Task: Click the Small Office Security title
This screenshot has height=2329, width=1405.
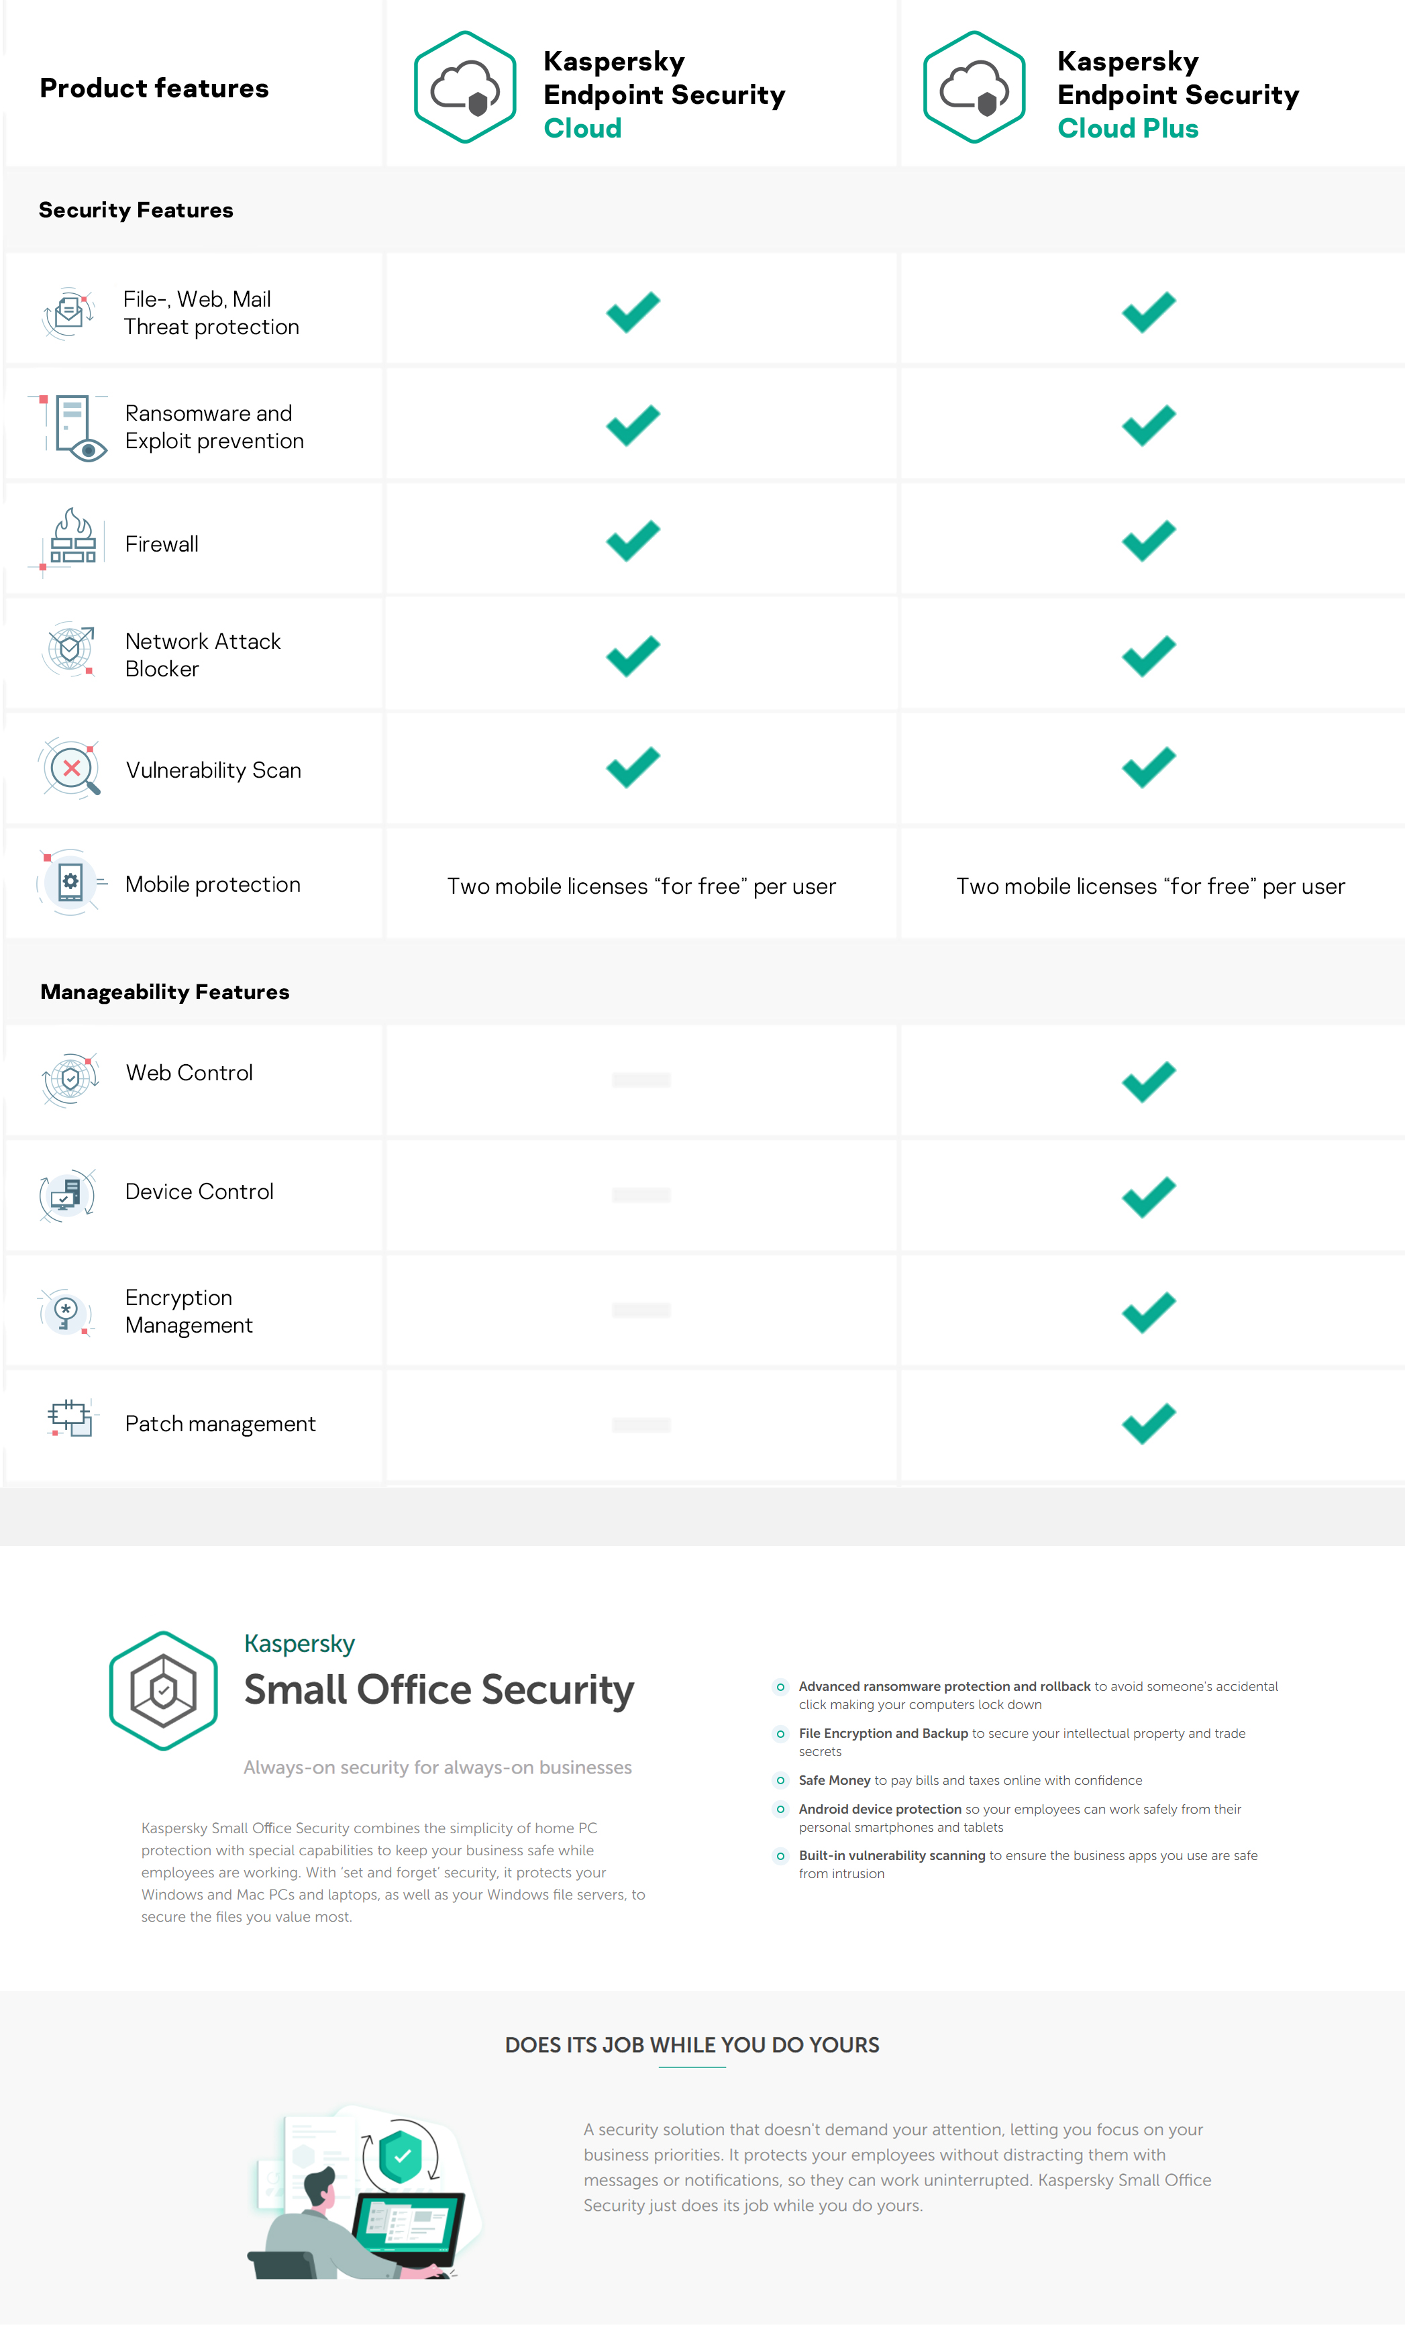Action: 439,1690
